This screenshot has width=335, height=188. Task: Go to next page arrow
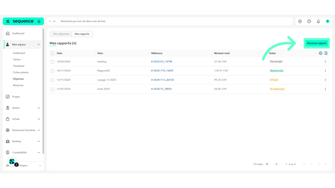coord(318,164)
